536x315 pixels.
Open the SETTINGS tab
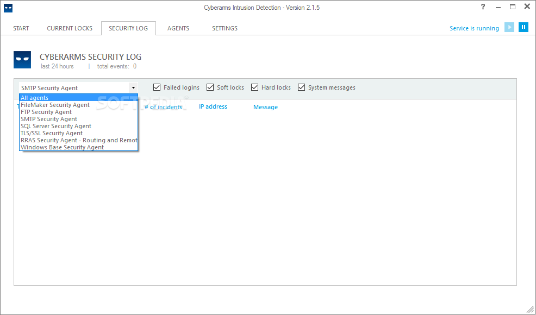click(225, 28)
